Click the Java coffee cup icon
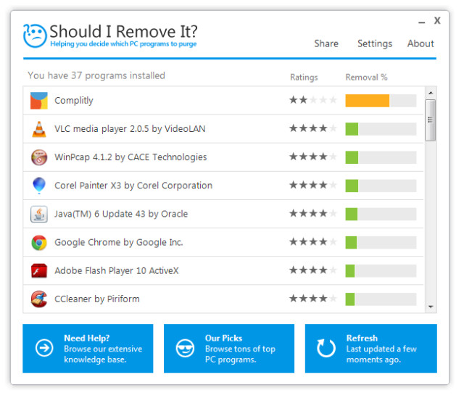This screenshot has width=464, height=395. (x=39, y=214)
